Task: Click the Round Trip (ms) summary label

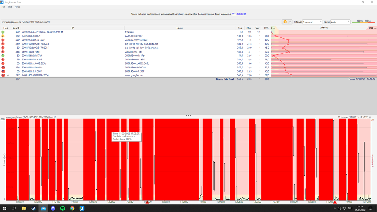Action: pyautogui.click(x=225, y=79)
